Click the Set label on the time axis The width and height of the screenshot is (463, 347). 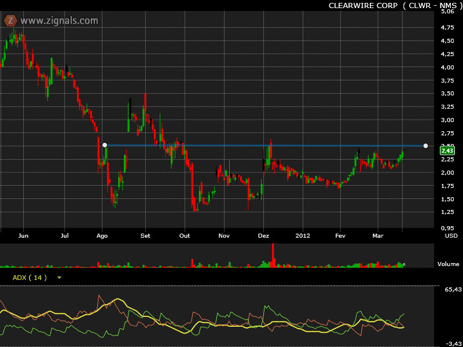tap(145, 236)
